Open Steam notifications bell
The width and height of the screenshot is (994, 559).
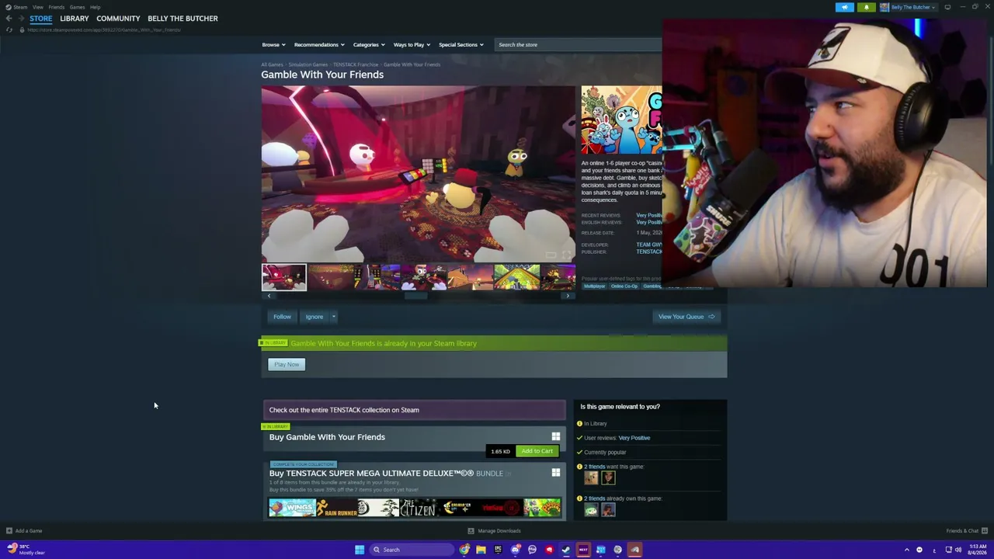pyautogui.click(x=867, y=7)
